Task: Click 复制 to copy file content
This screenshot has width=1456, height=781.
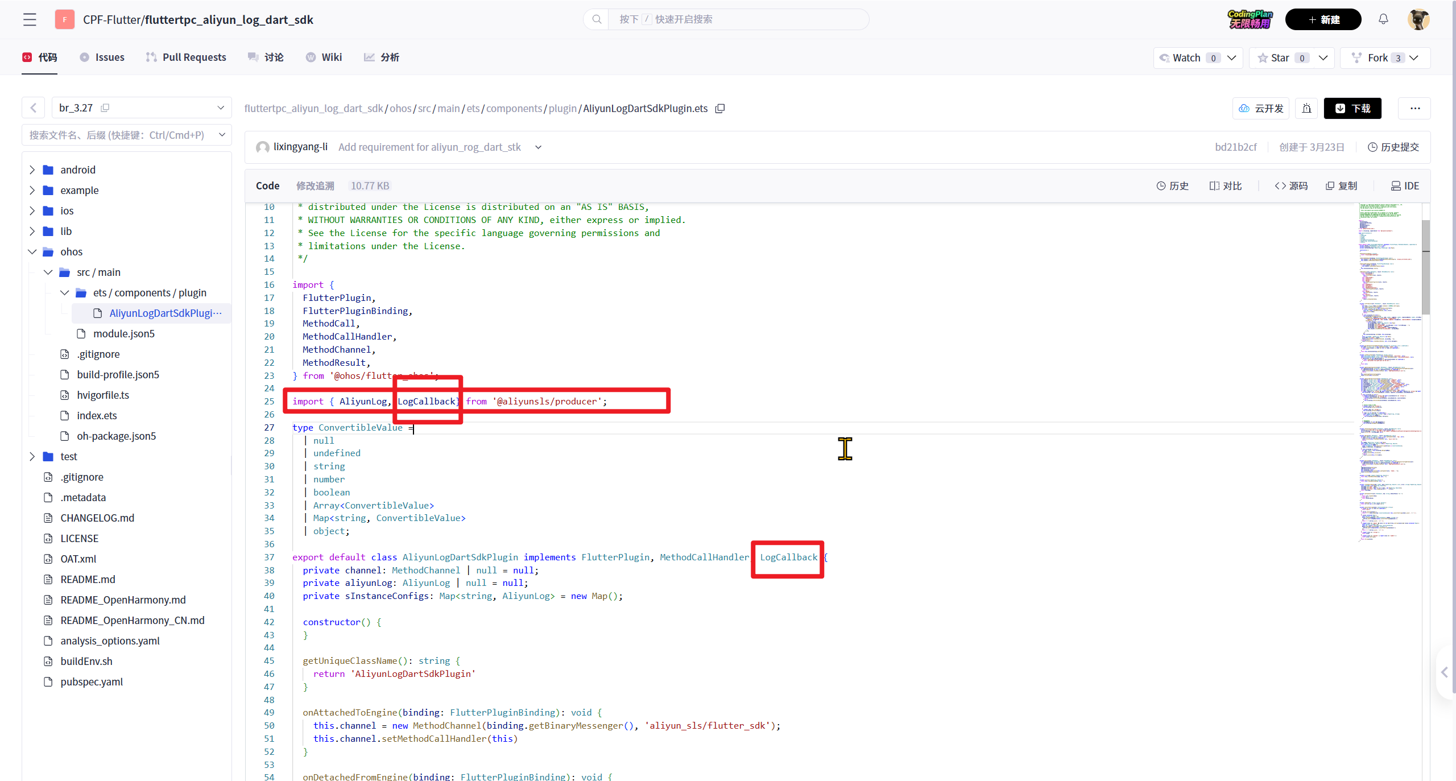Action: click(1341, 186)
